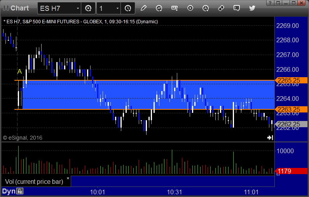
Task: Select the pencil drawing tools icon
Action: pyautogui.click(x=143, y=8)
